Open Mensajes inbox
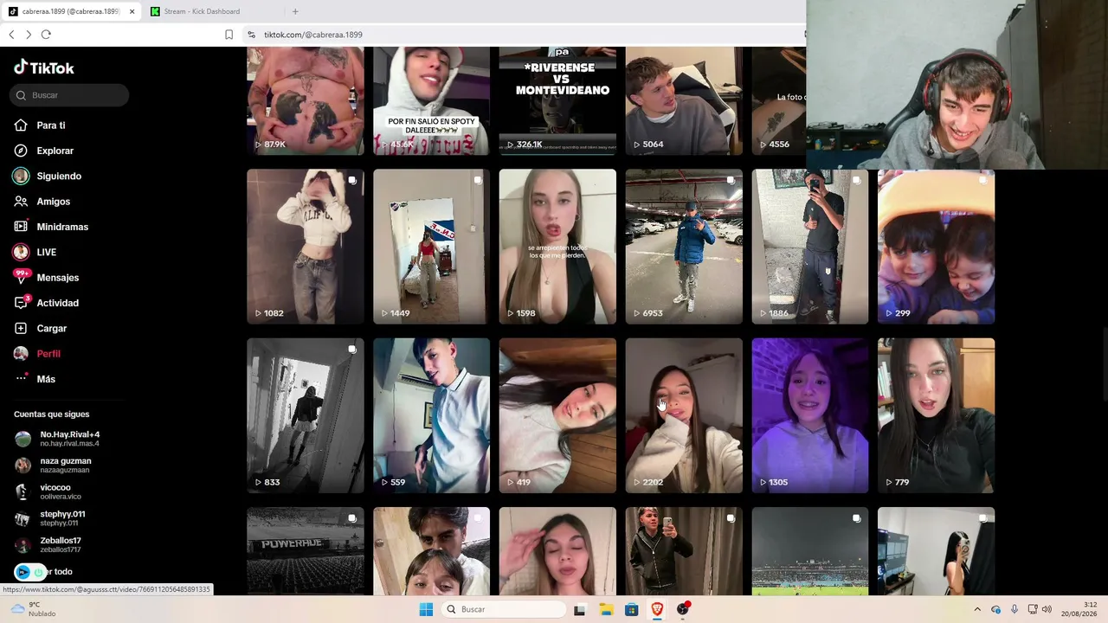Screen dimensions: 1108x623 click(x=47, y=278)
